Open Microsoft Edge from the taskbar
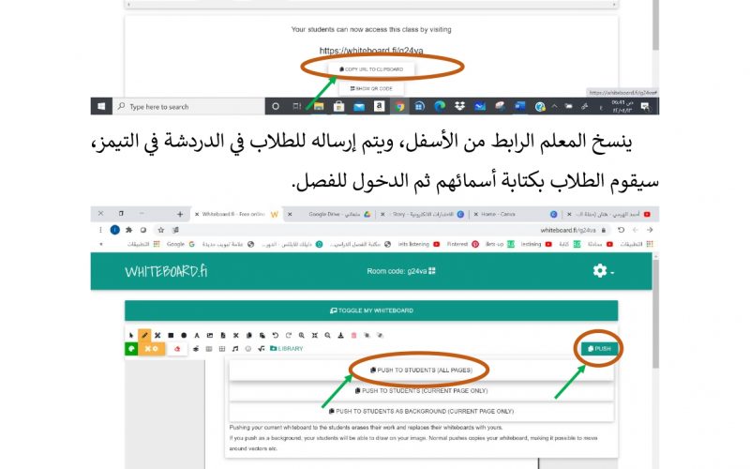Image resolution: width=750 pixels, height=469 pixels. 440,106
